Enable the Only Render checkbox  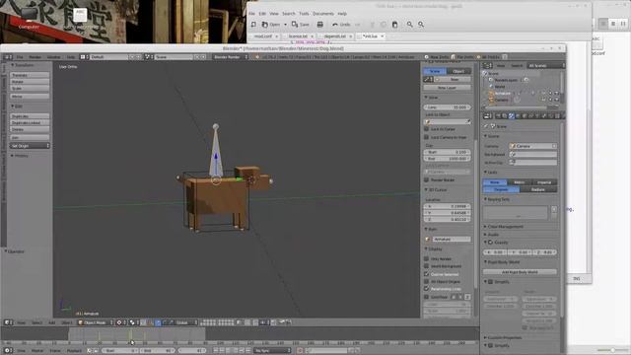[x=427, y=258]
